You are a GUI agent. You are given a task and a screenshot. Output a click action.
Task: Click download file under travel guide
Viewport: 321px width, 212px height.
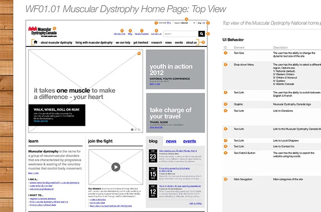(156, 127)
